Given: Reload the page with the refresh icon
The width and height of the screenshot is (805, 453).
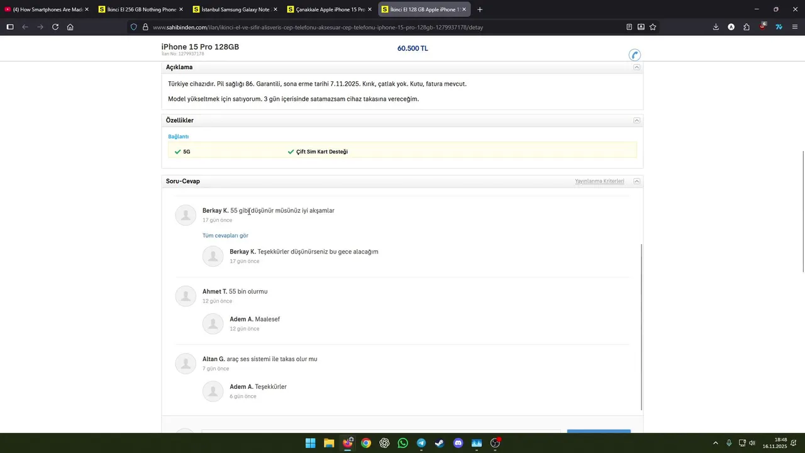Looking at the screenshot, I should tap(55, 27).
